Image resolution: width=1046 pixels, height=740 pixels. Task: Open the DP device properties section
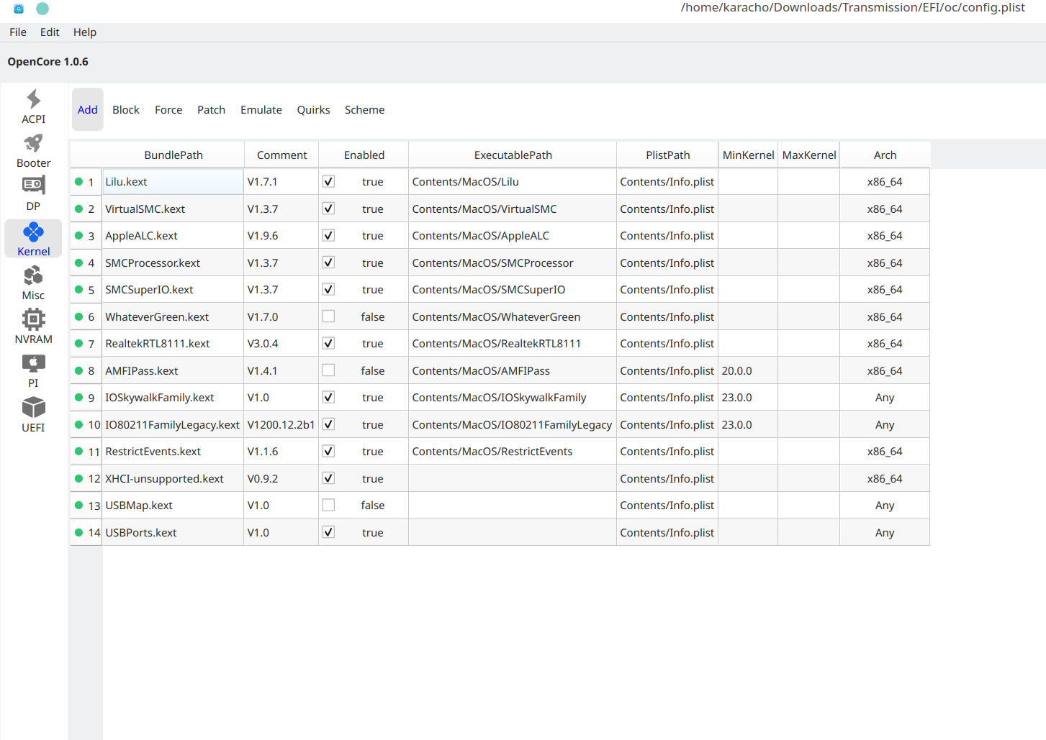[x=33, y=194]
